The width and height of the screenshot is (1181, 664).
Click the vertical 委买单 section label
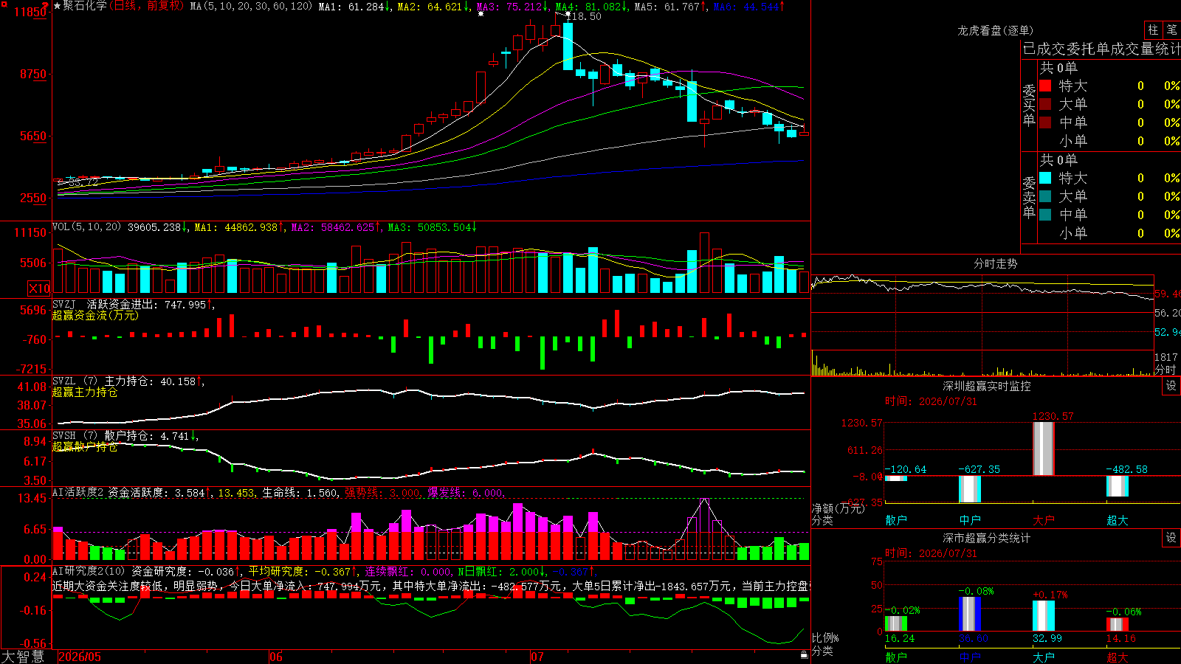pyautogui.click(x=1029, y=105)
